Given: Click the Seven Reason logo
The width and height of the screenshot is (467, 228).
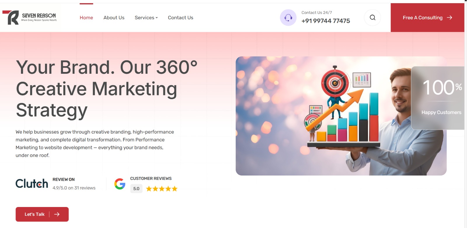Looking at the screenshot, I should pos(29,17).
